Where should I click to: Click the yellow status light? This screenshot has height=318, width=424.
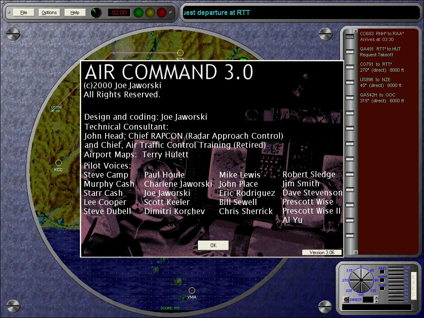150,12
